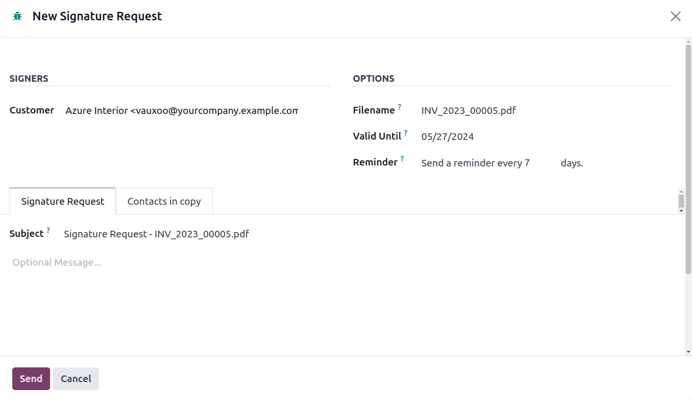Close the New Signature Request dialog
692x400 pixels.
coord(675,17)
